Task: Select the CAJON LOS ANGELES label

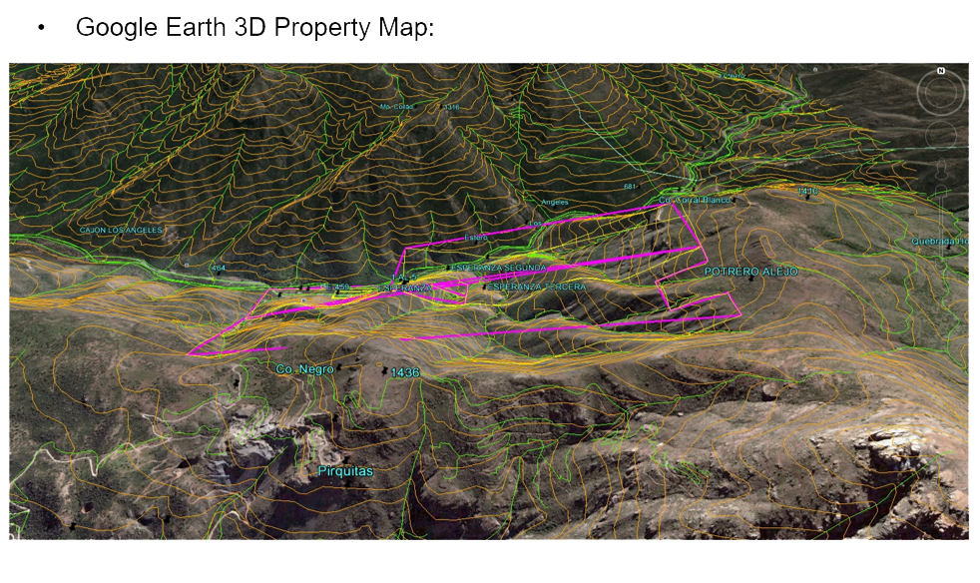Action: (x=120, y=231)
